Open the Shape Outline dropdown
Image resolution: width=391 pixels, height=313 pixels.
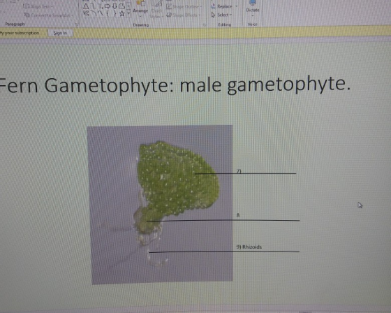[184, 7]
